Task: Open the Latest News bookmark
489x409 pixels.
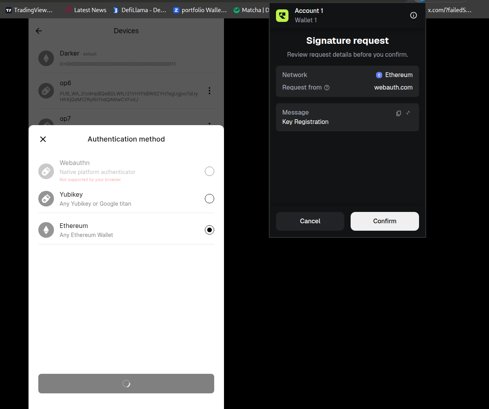Action: pyautogui.click(x=86, y=10)
